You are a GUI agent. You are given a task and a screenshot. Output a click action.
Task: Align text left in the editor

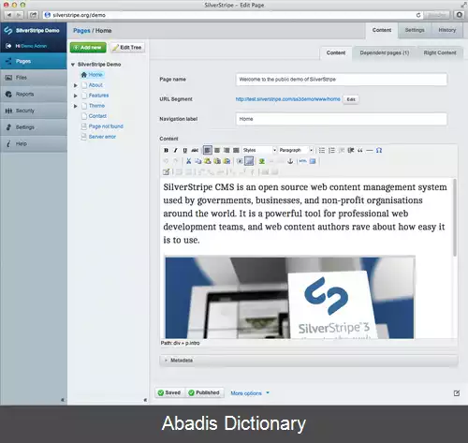pos(207,150)
